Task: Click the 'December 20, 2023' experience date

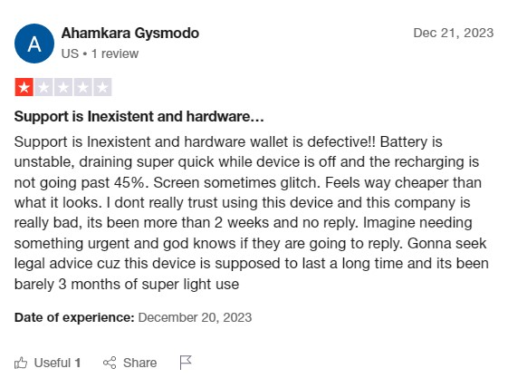Action: (195, 317)
